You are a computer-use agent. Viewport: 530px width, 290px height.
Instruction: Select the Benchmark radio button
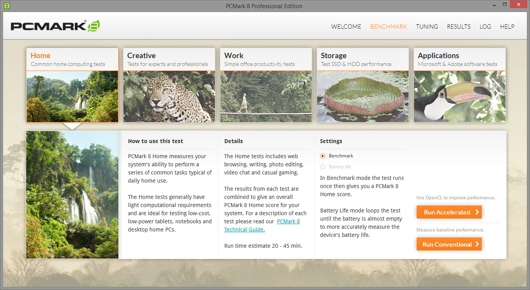point(323,156)
